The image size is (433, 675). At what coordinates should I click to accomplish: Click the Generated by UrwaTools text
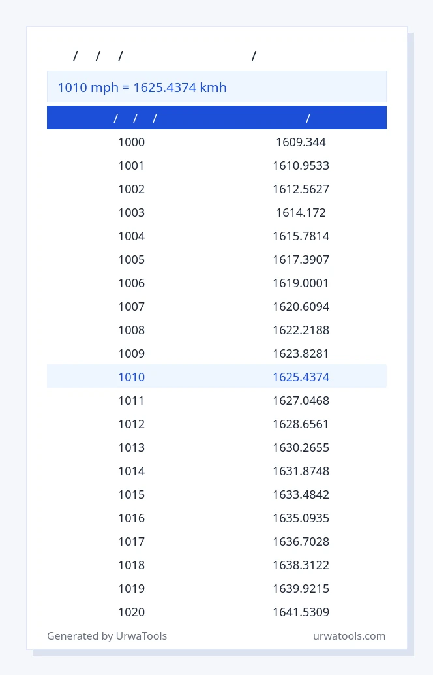[x=107, y=636]
